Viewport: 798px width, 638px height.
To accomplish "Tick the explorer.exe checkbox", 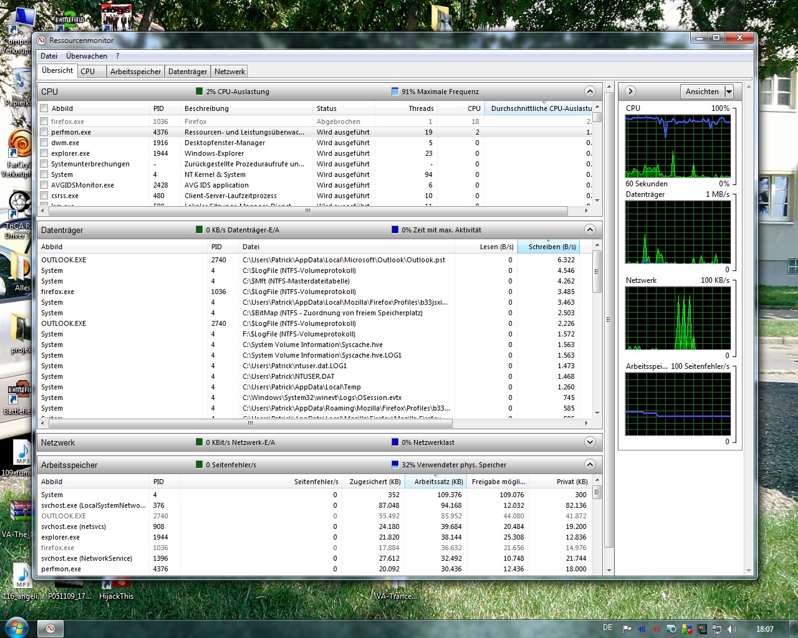I will [44, 153].
